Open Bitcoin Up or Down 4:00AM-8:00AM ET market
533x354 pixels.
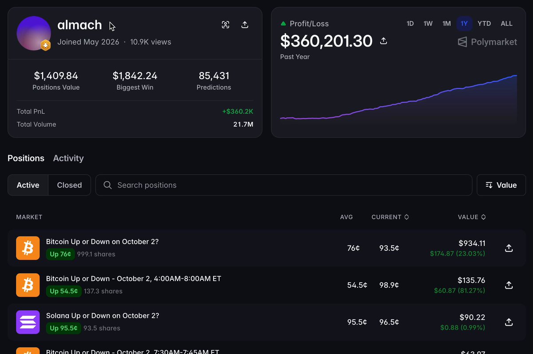click(x=134, y=278)
